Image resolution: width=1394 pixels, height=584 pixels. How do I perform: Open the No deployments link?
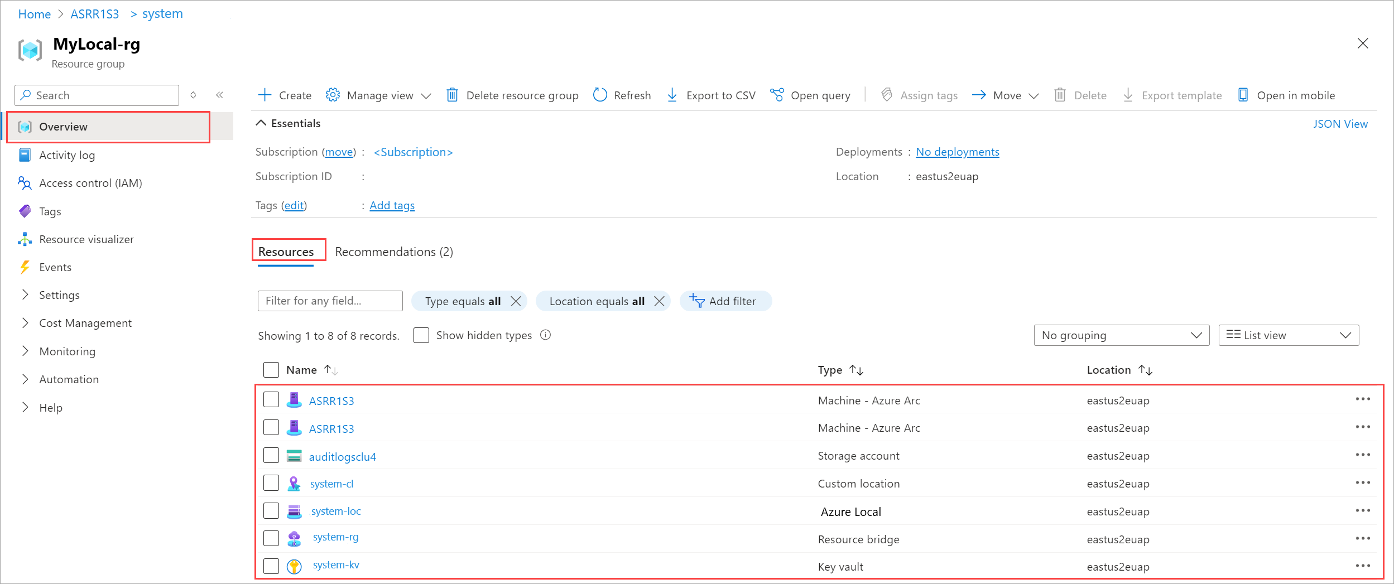957,151
